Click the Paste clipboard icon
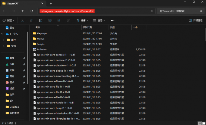The image size is (206, 125). pos(41,20)
